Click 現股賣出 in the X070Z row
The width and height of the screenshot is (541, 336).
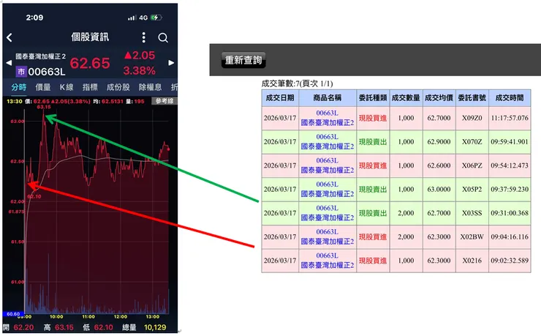click(x=373, y=142)
